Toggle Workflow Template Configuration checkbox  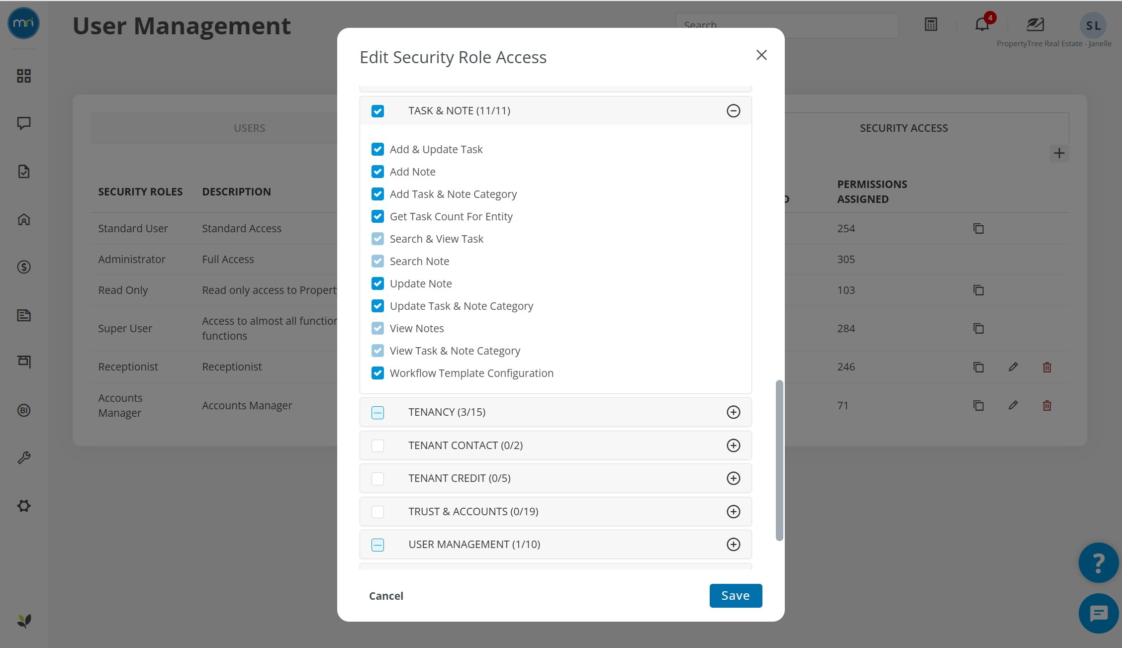point(377,373)
